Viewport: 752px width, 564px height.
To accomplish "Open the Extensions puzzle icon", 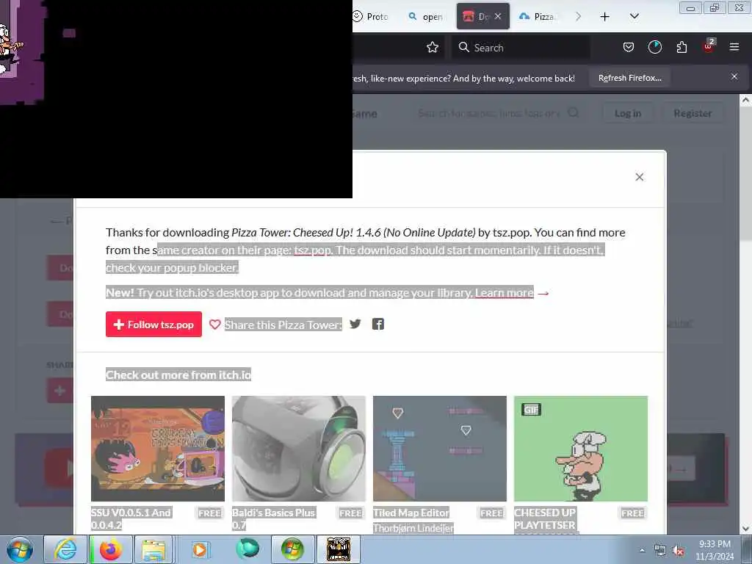I will pyautogui.click(x=681, y=47).
